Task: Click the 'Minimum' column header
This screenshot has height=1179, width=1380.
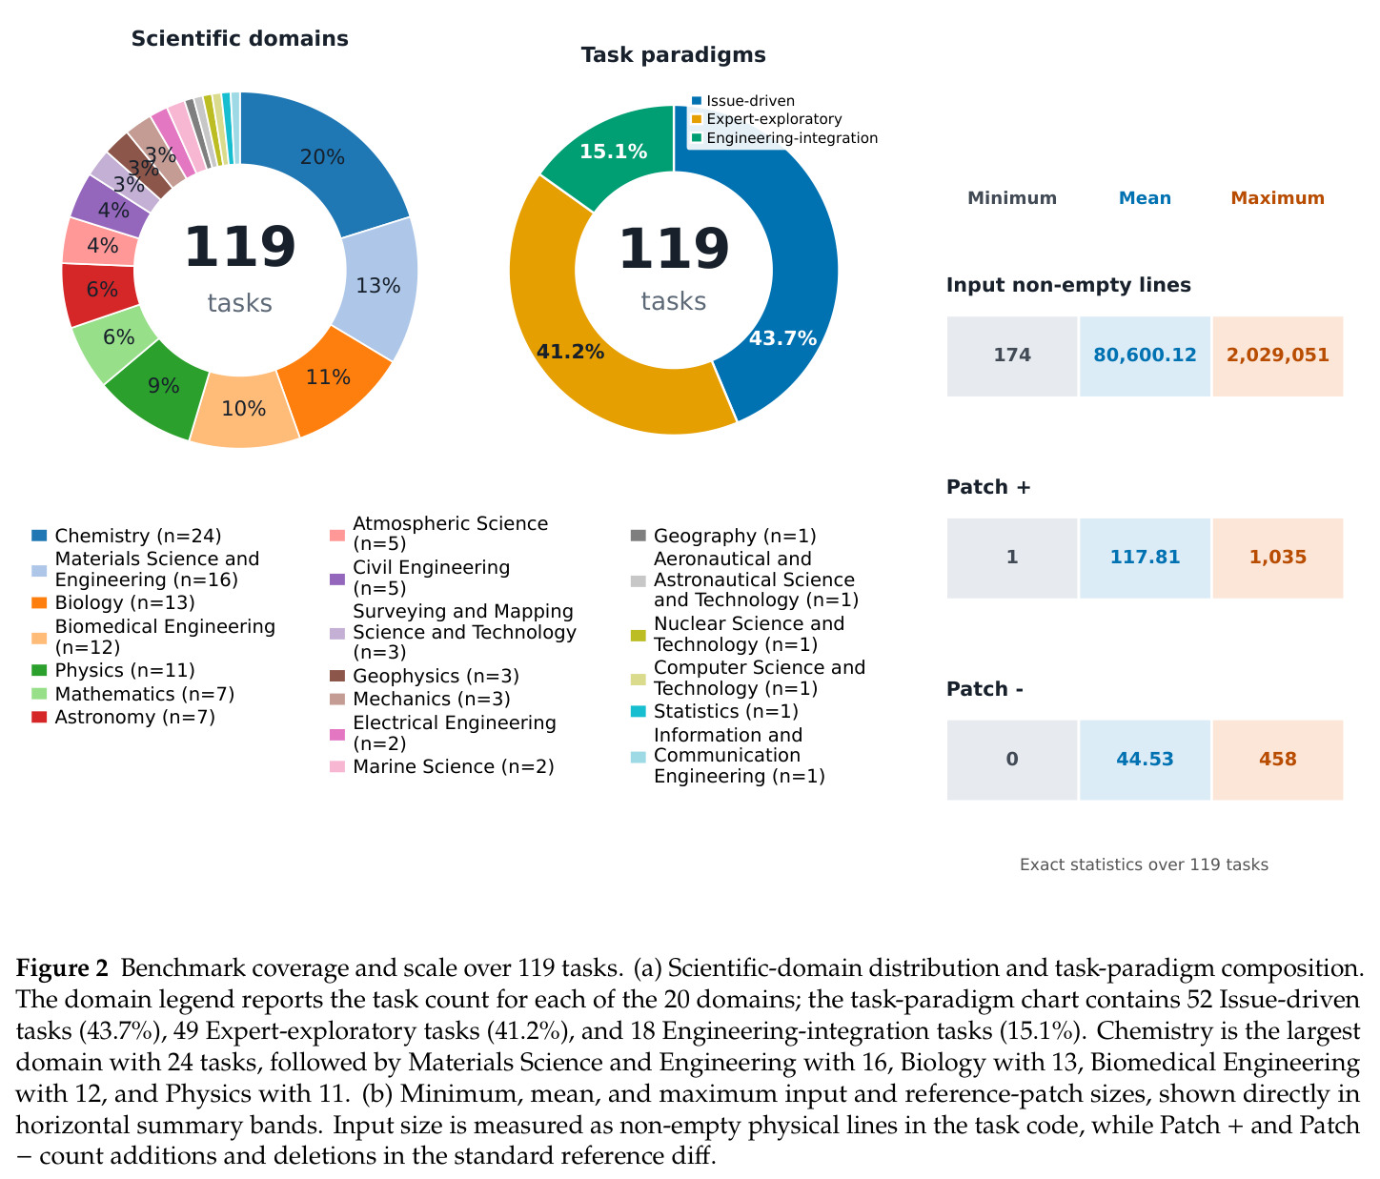Action: [x=1012, y=198]
